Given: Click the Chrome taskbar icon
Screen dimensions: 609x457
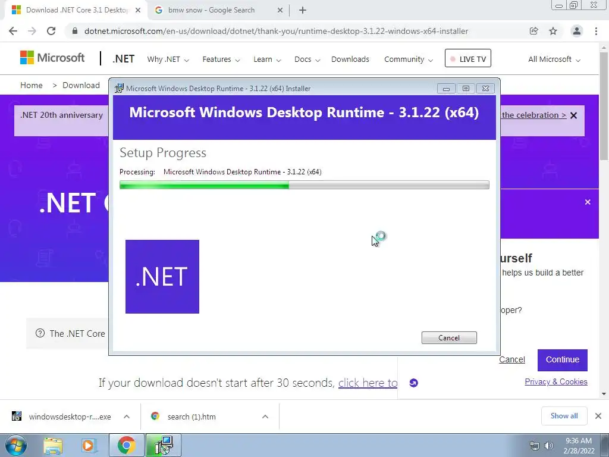Looking at the screenshot, I should tap(126, 446).
